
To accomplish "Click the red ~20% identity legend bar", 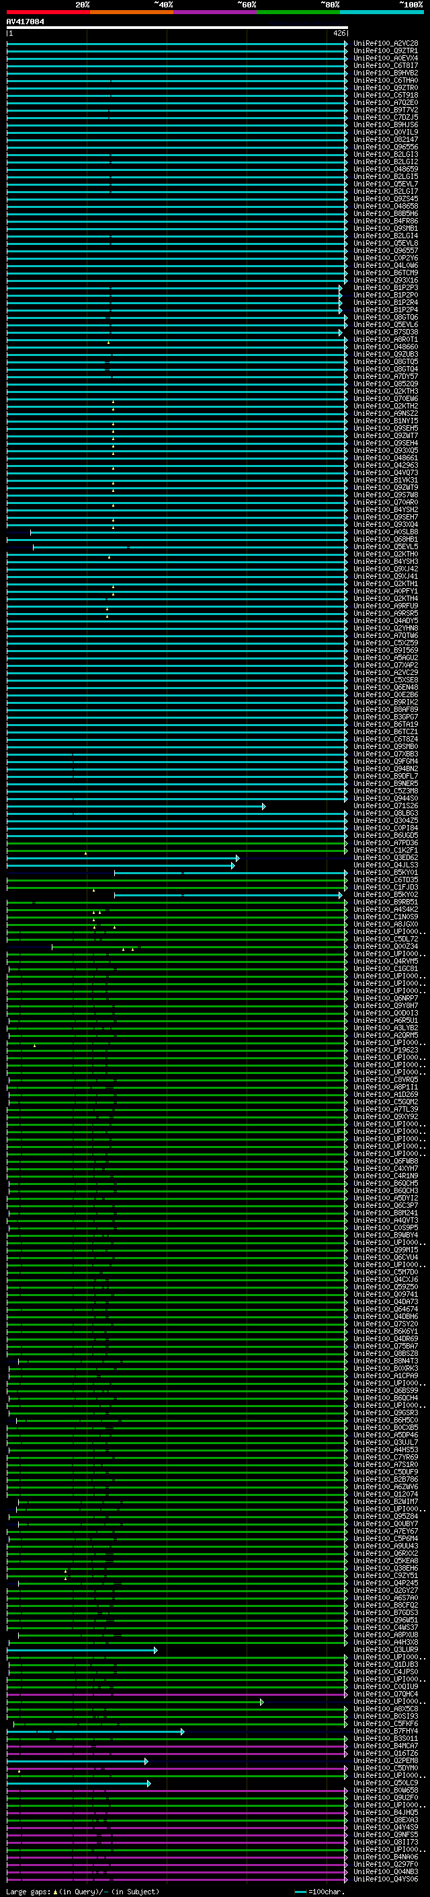I will click(48, 12).
